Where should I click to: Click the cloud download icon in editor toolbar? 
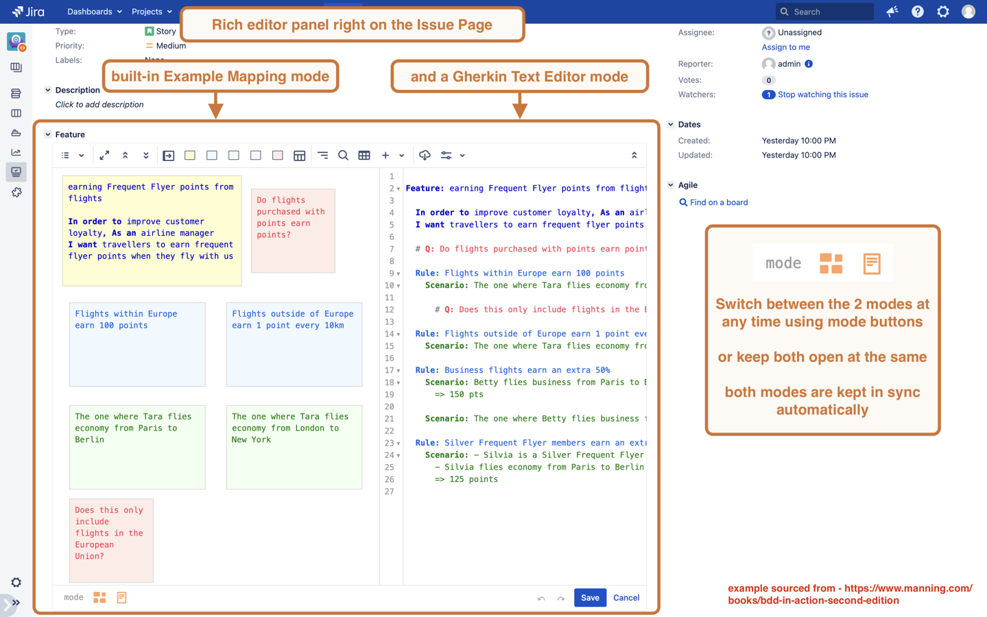pyautogui.click(x=425, y=156)
